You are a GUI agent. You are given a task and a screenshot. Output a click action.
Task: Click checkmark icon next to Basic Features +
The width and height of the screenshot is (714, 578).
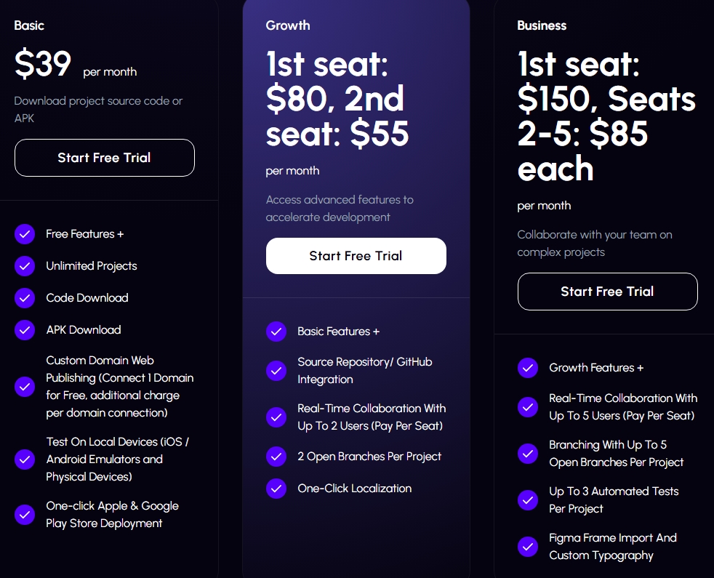click(276, 332)
